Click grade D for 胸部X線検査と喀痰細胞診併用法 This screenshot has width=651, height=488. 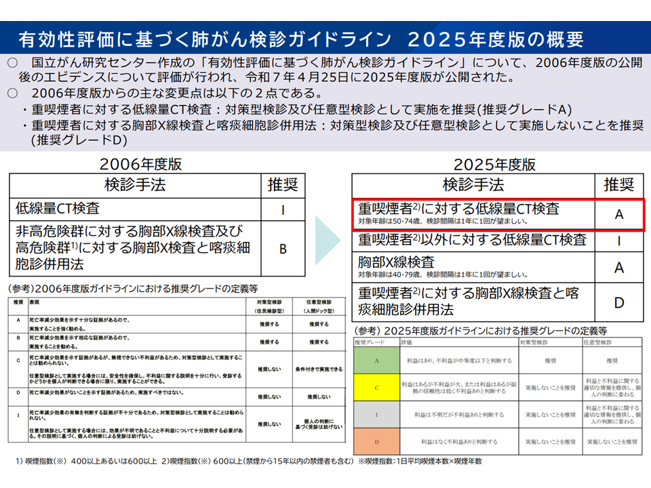(618, 302)
